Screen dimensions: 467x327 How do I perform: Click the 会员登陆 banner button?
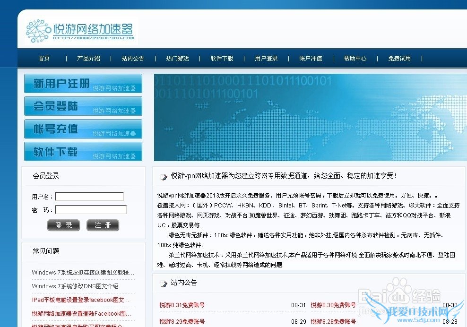[x=83, y=106]
